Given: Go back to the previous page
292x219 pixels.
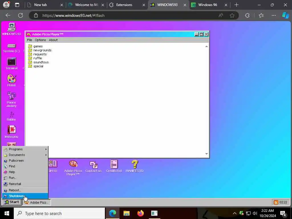Looking at the screenshot, I should tap(8, 15).
